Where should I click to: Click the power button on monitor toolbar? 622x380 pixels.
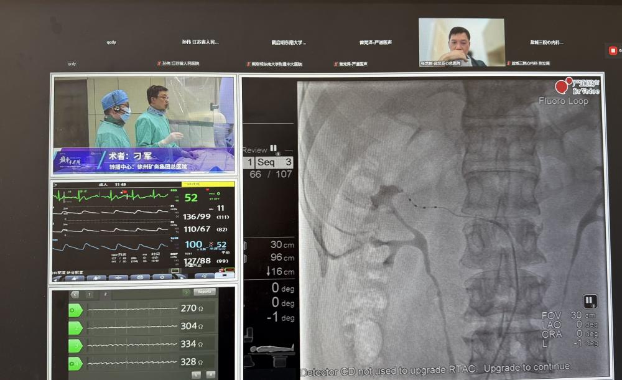click(162, 277)
